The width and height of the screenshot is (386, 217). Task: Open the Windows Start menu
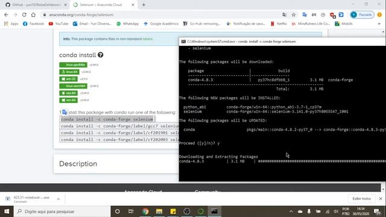(7, 212)
